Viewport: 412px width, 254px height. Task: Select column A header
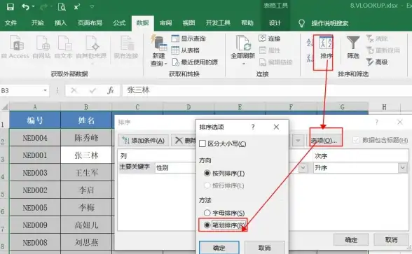click(35, 107)
